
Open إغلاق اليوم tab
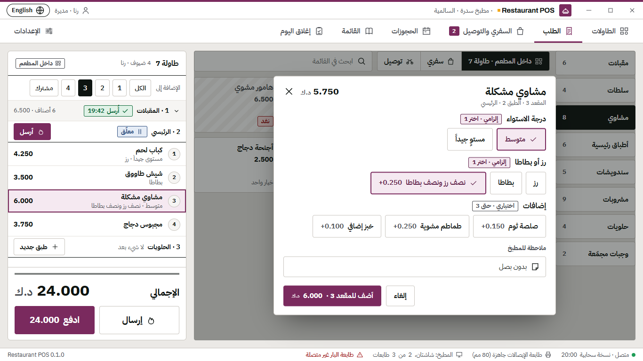(302, 31)
